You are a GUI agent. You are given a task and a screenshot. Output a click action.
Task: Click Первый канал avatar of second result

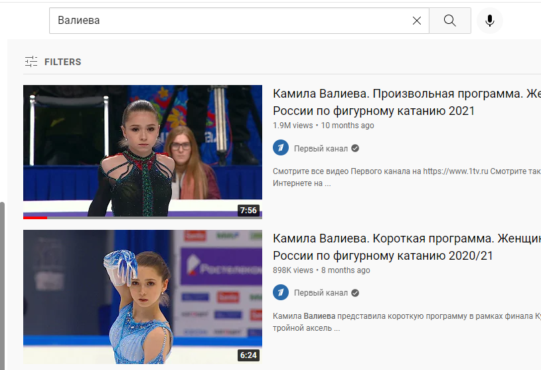[281, 292]
